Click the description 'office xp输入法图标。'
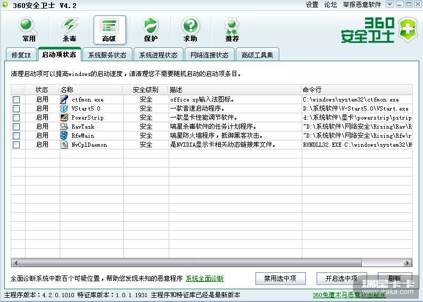The image size is (423, 302). [202, 99]
